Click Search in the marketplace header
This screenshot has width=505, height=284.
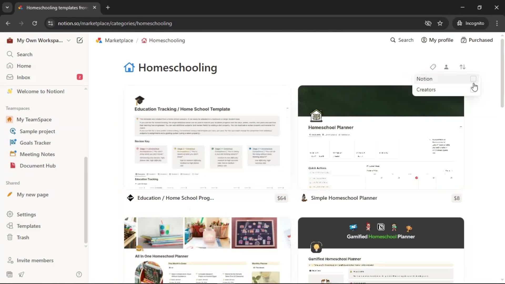402,40
